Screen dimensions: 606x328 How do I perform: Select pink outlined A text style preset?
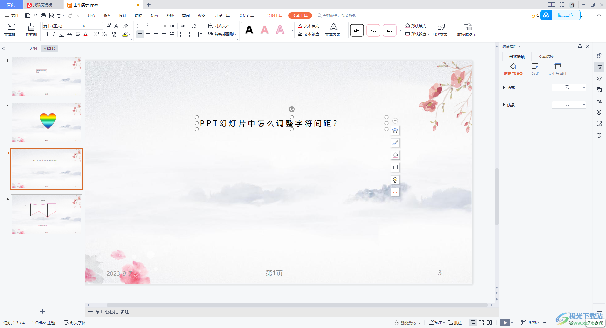[280, 30]
